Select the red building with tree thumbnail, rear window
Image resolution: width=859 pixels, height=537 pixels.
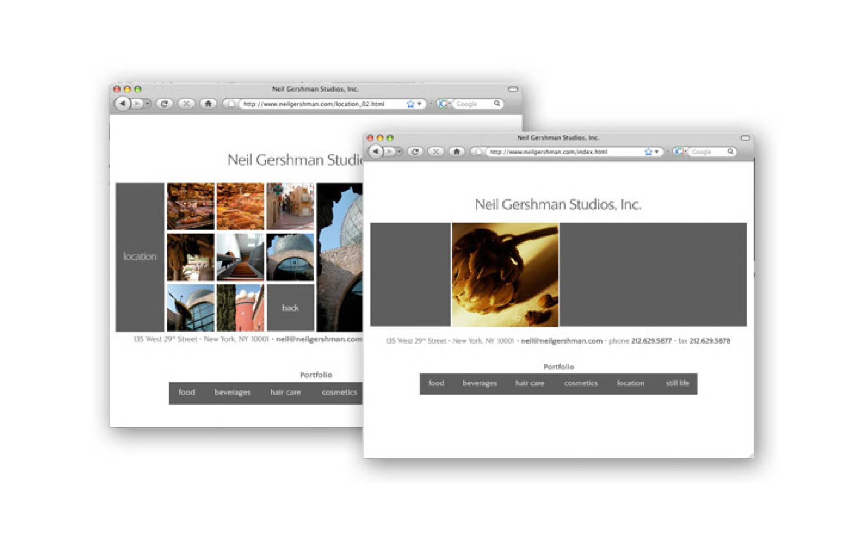(x=241, y=308)
